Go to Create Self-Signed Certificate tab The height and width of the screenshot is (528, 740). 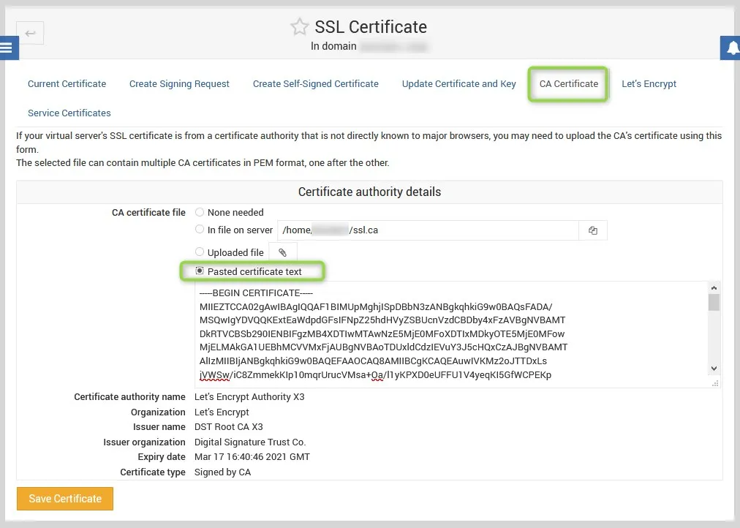[x=316, y=84]
